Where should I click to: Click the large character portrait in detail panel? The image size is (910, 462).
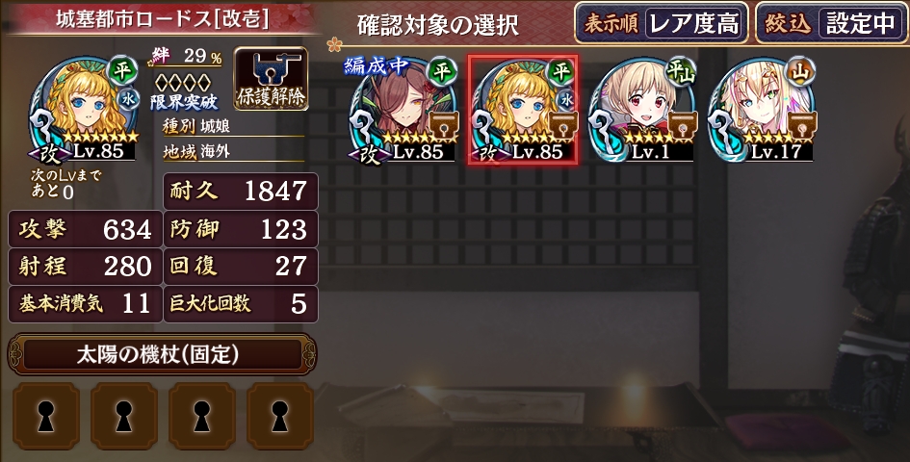point(84,111)
